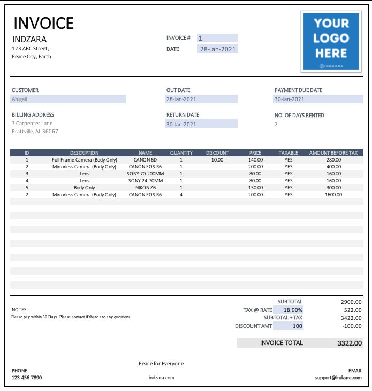
Task: Click the AMOUNT BEFORE TAX column header
Action: (333, 152)
